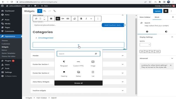Image resolution: width=176 pixels, height=99 pixels.
Task: Close the settings sidebar panel
Action: [x=173, y=17]
